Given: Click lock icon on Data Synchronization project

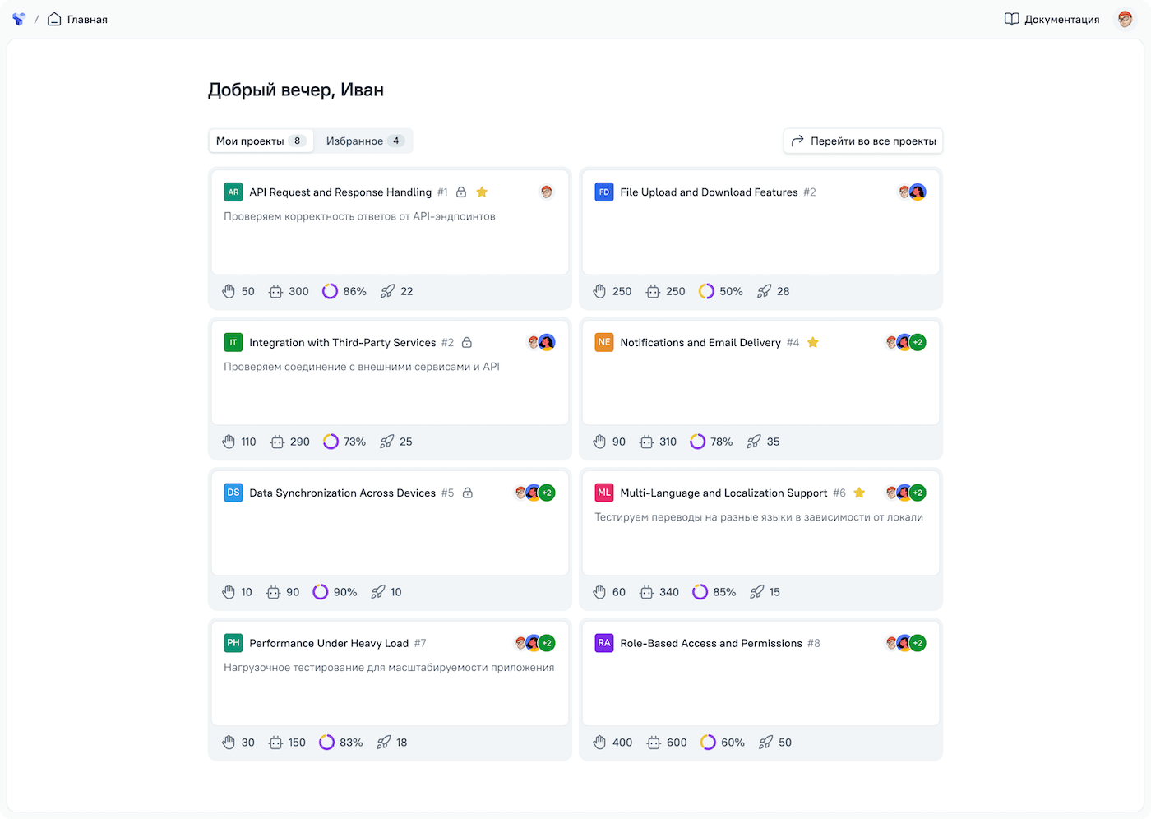Looking at the screenshot, I should coord(468,493).
